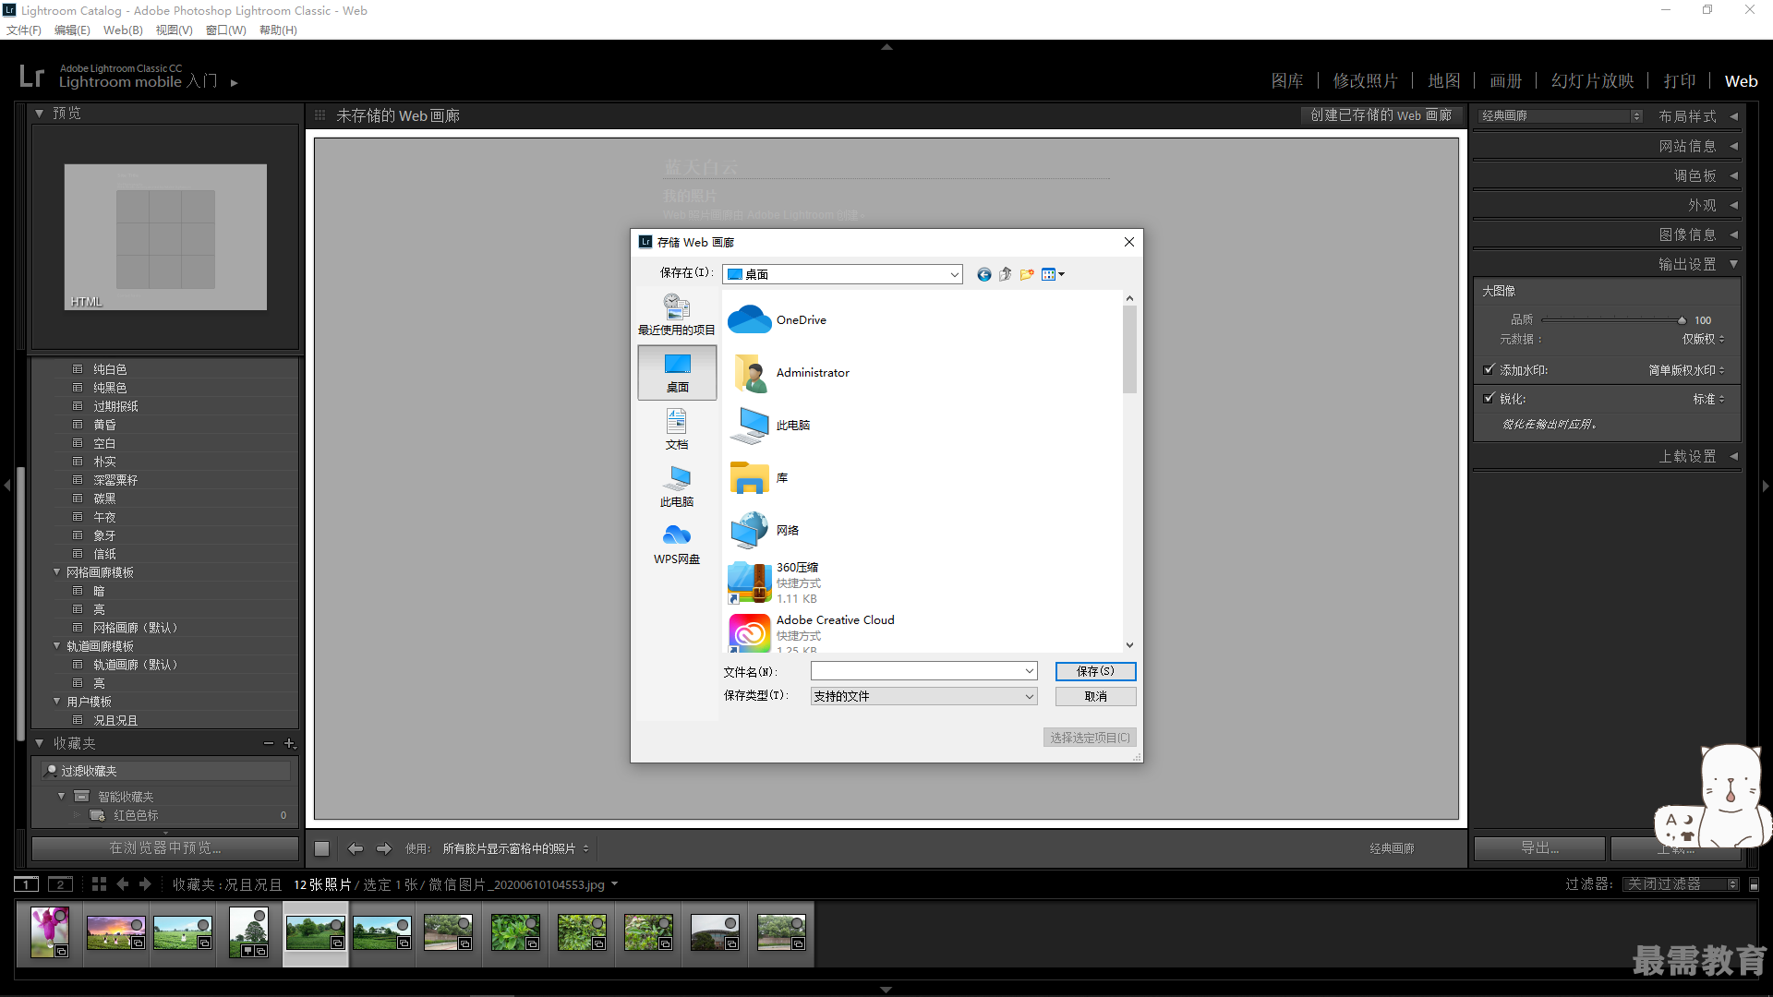Click the stop preview square in Lightroom toolbar
Screen dimensions: 1773x997
pyautogui.click(x=321, y=848)
